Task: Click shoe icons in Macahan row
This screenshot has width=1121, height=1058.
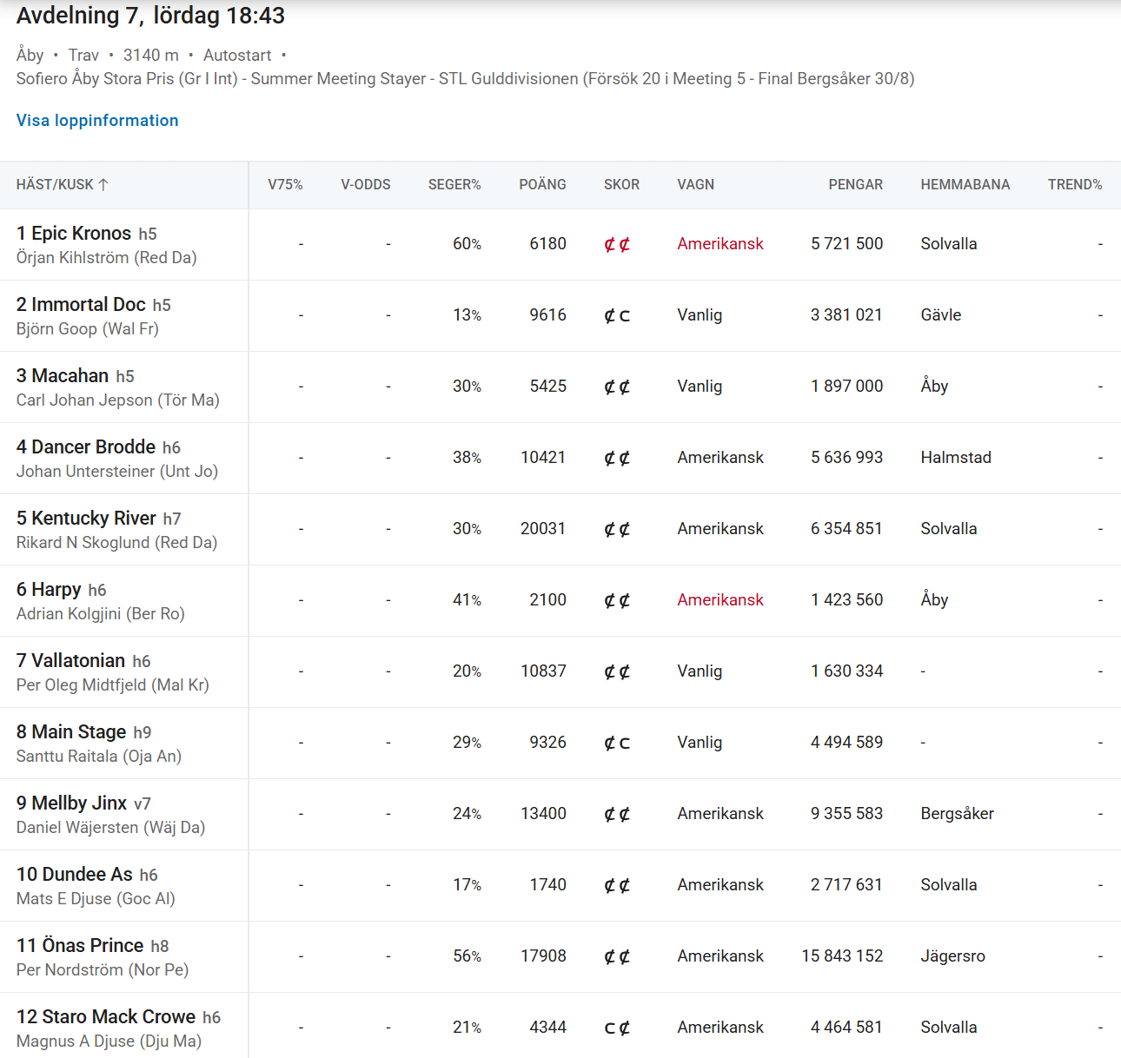Action: tap(617, 387)
